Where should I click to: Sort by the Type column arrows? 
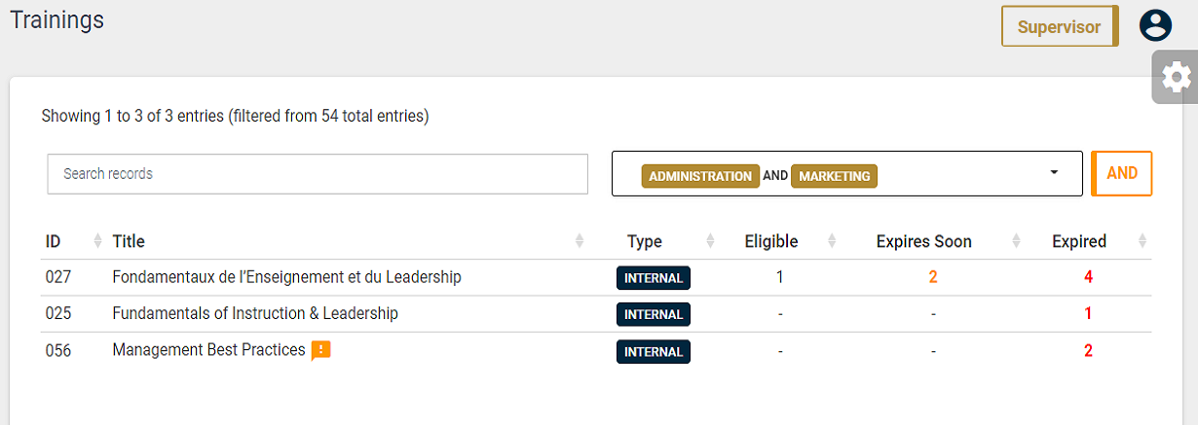click(710, 241)
